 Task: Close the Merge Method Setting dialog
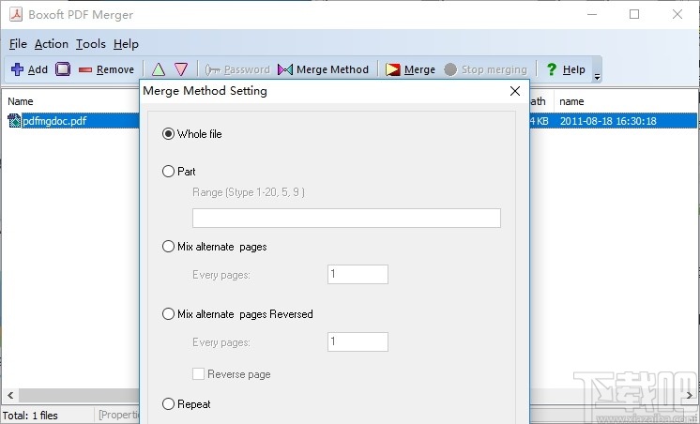coord(515,91)
